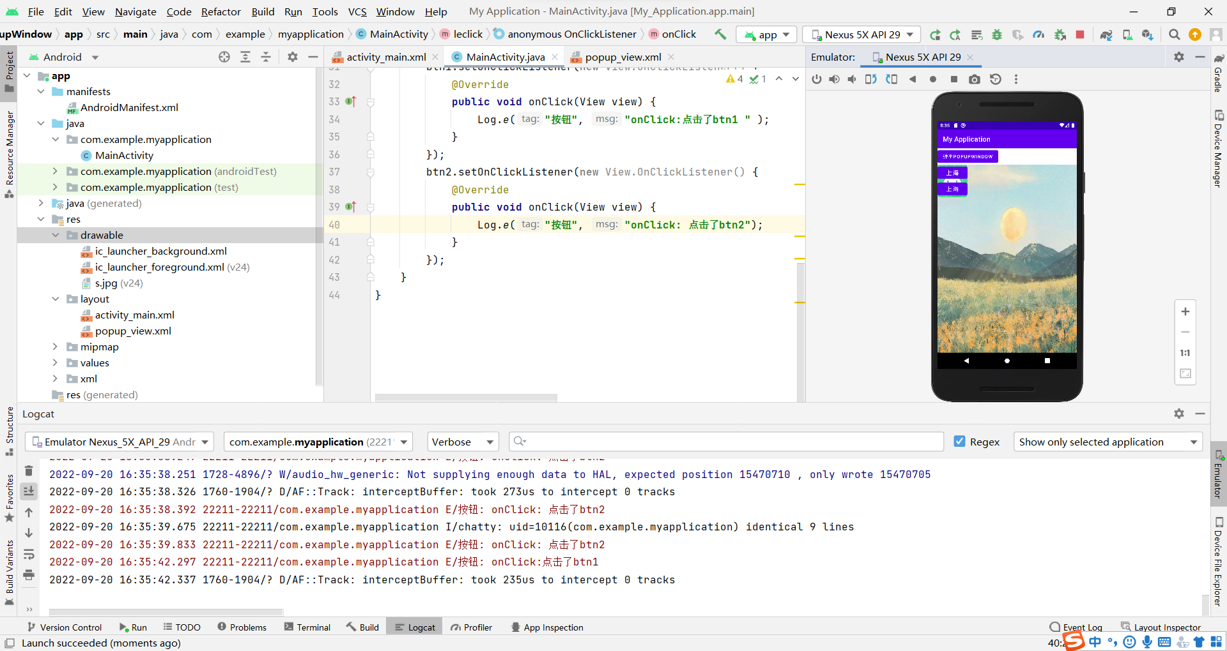Open the Verbose log level dropdown
This screenshot has height=651, width=1227.
[462, 441]
